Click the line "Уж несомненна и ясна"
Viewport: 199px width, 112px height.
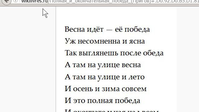tap(105, 41)
